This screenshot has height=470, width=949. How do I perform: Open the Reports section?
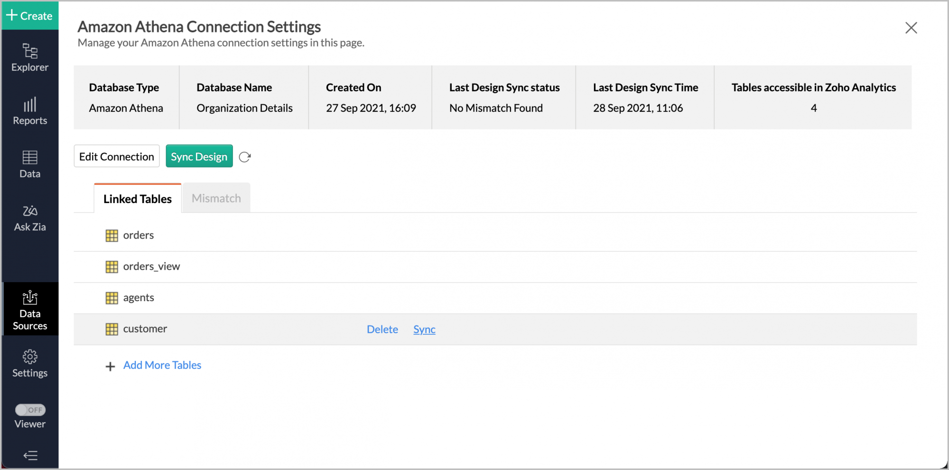pyautogui.click(x=29, y=110)
